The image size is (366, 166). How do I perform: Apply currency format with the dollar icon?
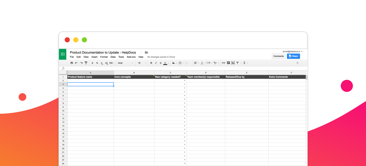tap(92, 63)
